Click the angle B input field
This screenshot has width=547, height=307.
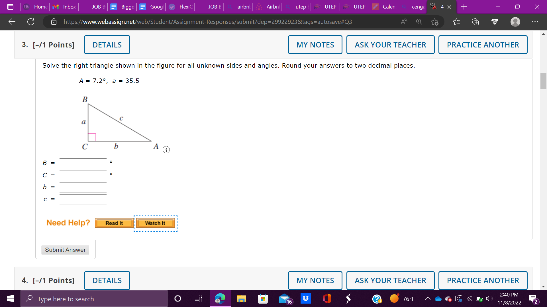pos(83,163)
